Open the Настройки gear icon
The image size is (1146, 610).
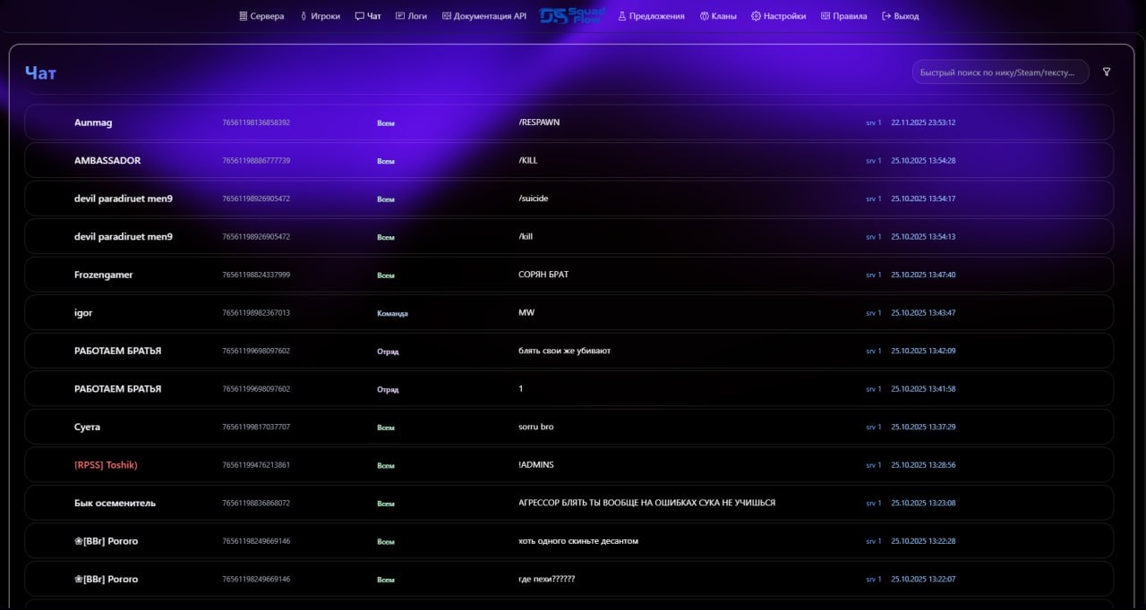click(755, 15)
